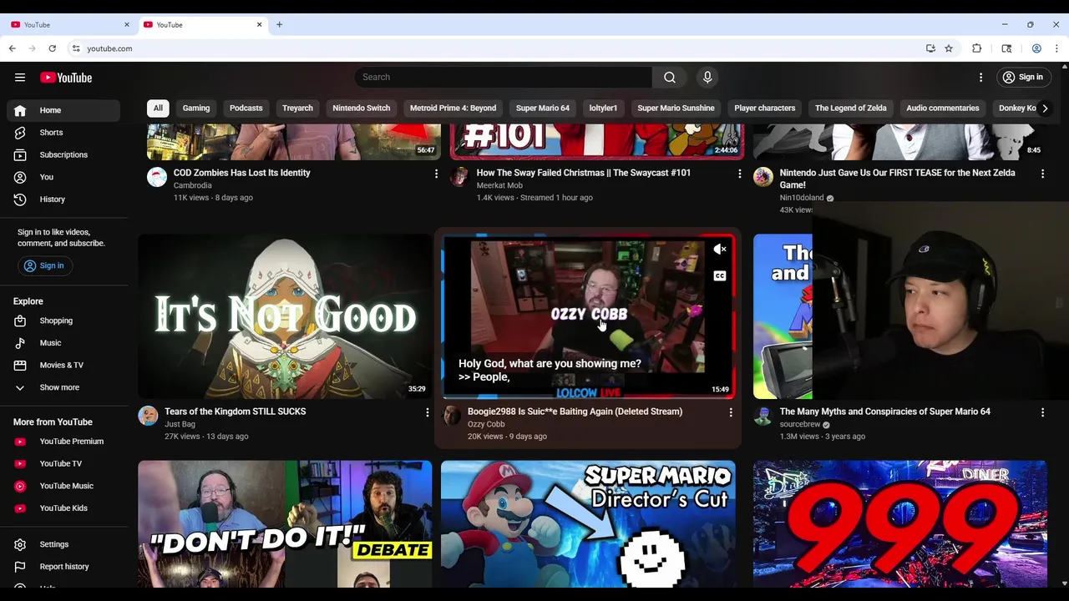The height and width of the screenshot is (601, 1069).
Task: Open the Chrome three-dot menu
Action: pos(1056,48)
